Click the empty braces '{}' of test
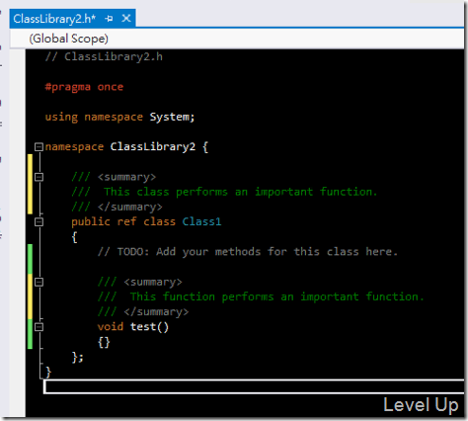Viewport: 468px width, 421px height. (x=104, y=342)
